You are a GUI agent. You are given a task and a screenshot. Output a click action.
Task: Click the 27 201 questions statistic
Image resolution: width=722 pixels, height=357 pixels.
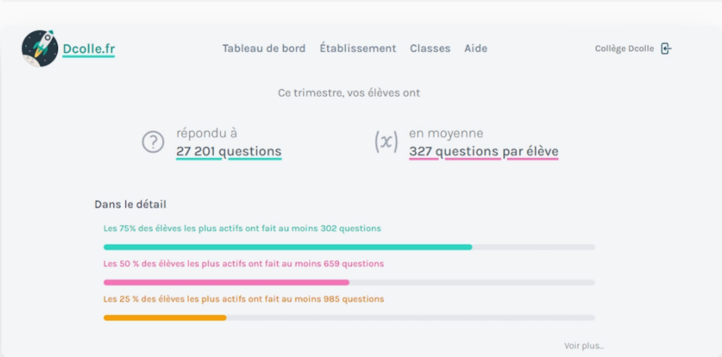tap(229, 151)
